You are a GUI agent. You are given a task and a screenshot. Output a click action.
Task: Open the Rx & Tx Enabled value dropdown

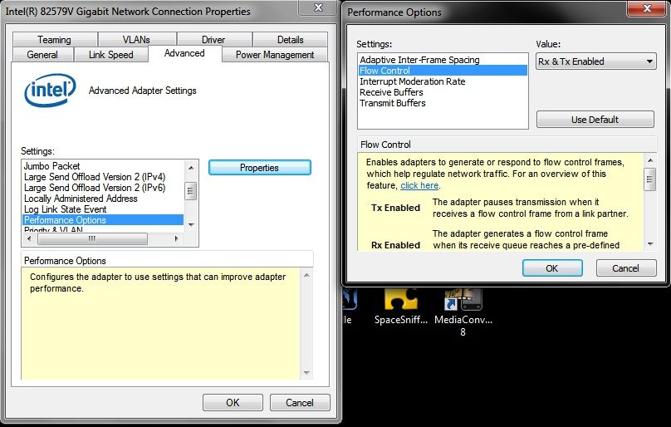click(595, 61)
